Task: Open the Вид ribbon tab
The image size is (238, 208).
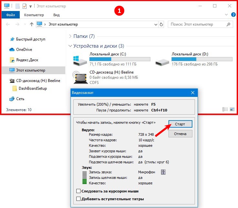Action: click(x=57, y=15)
